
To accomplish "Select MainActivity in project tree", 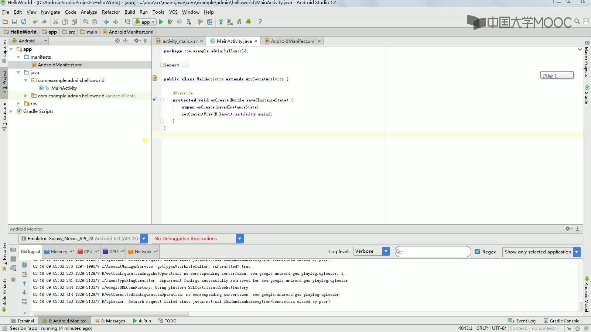I will click(64, 88).
